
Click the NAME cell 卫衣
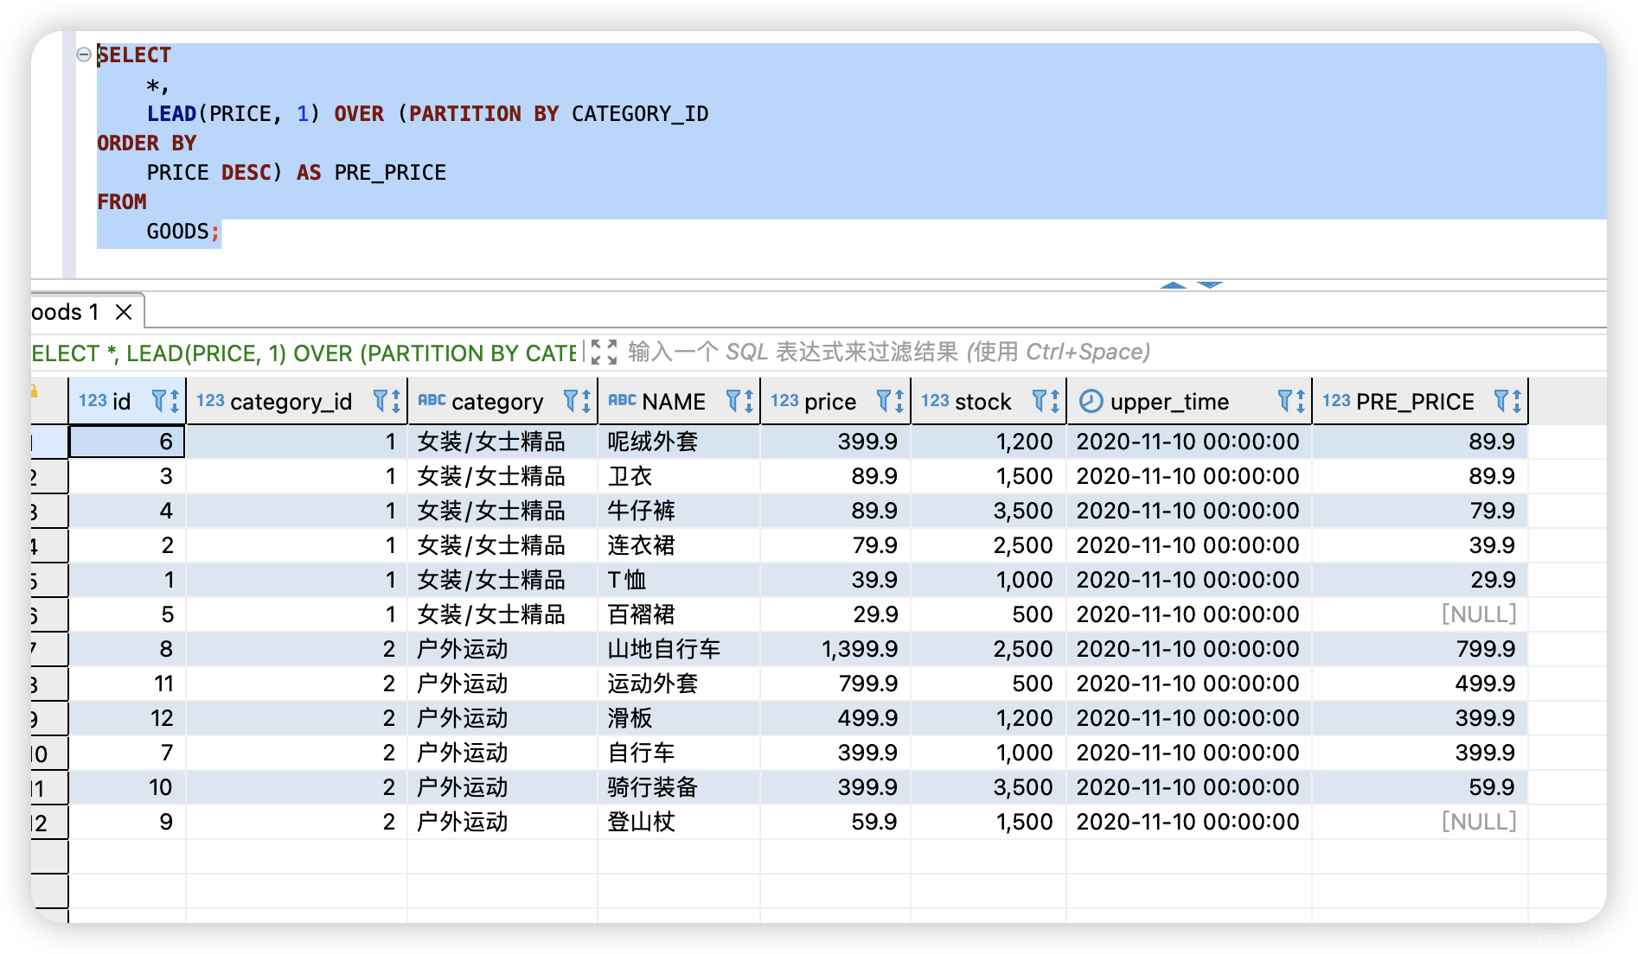[x=679, y=476]
